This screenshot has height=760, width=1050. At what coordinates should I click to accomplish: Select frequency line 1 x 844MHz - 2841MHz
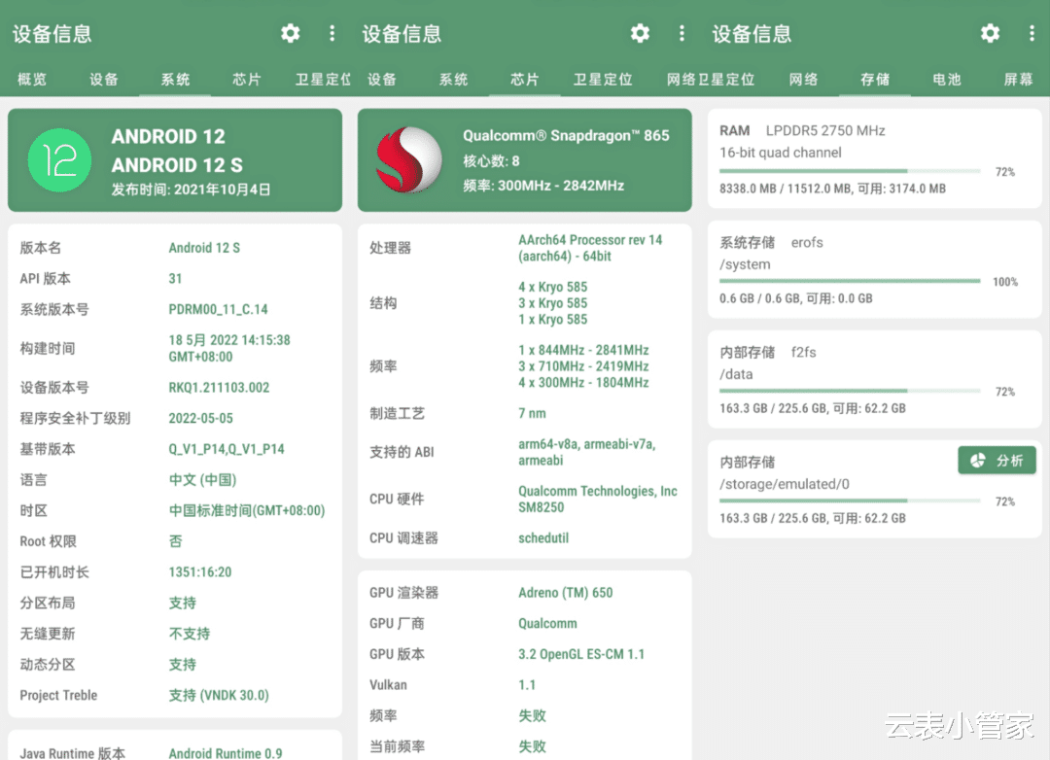point(583,350)
